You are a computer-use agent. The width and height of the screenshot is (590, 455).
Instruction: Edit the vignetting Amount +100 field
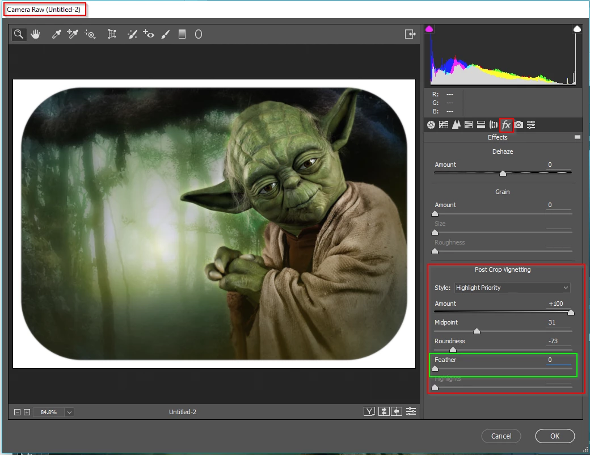tap(558, 304)
